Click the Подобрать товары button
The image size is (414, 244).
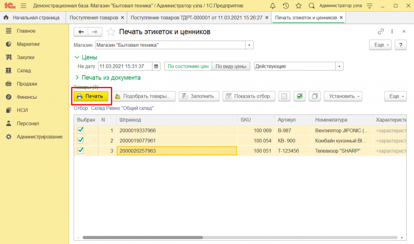[144, 96]
